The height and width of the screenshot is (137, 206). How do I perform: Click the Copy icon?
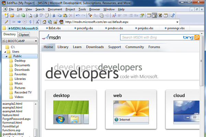tap(59, 15)
